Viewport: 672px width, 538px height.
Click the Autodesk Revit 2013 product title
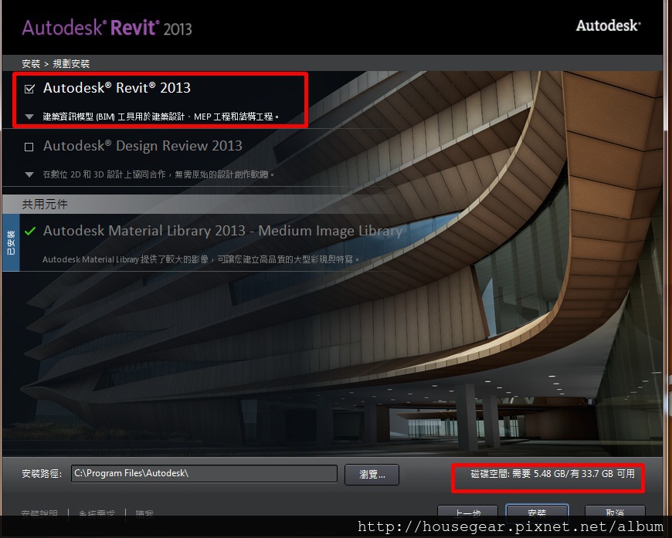tap(117, 88)
